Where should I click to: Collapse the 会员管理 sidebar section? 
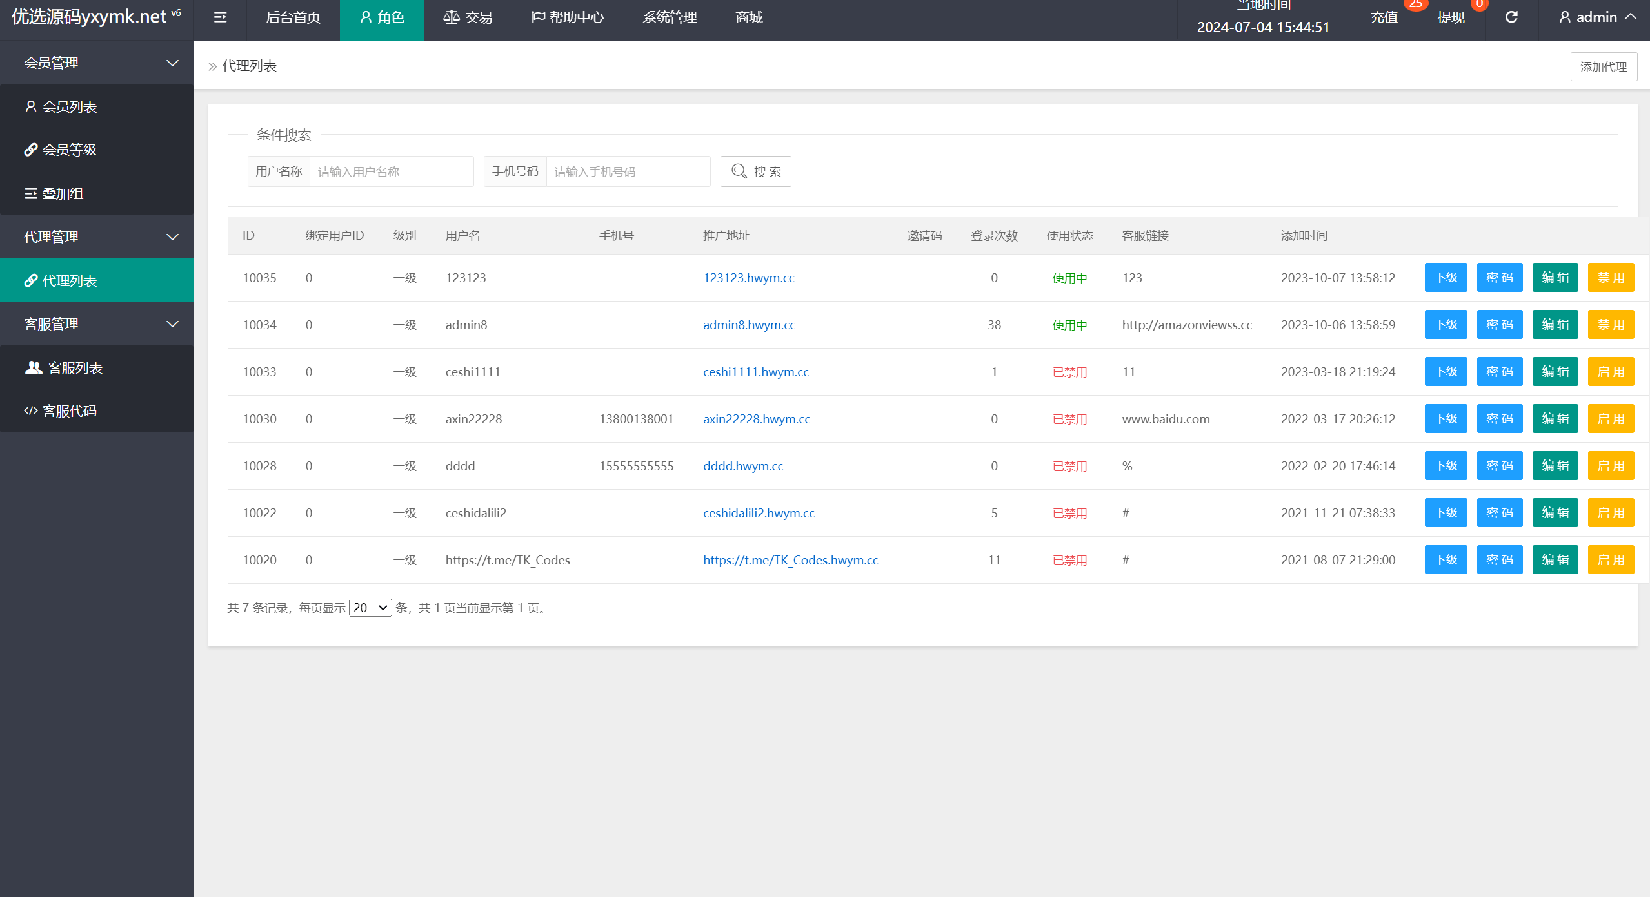click(x=97, y=63)
